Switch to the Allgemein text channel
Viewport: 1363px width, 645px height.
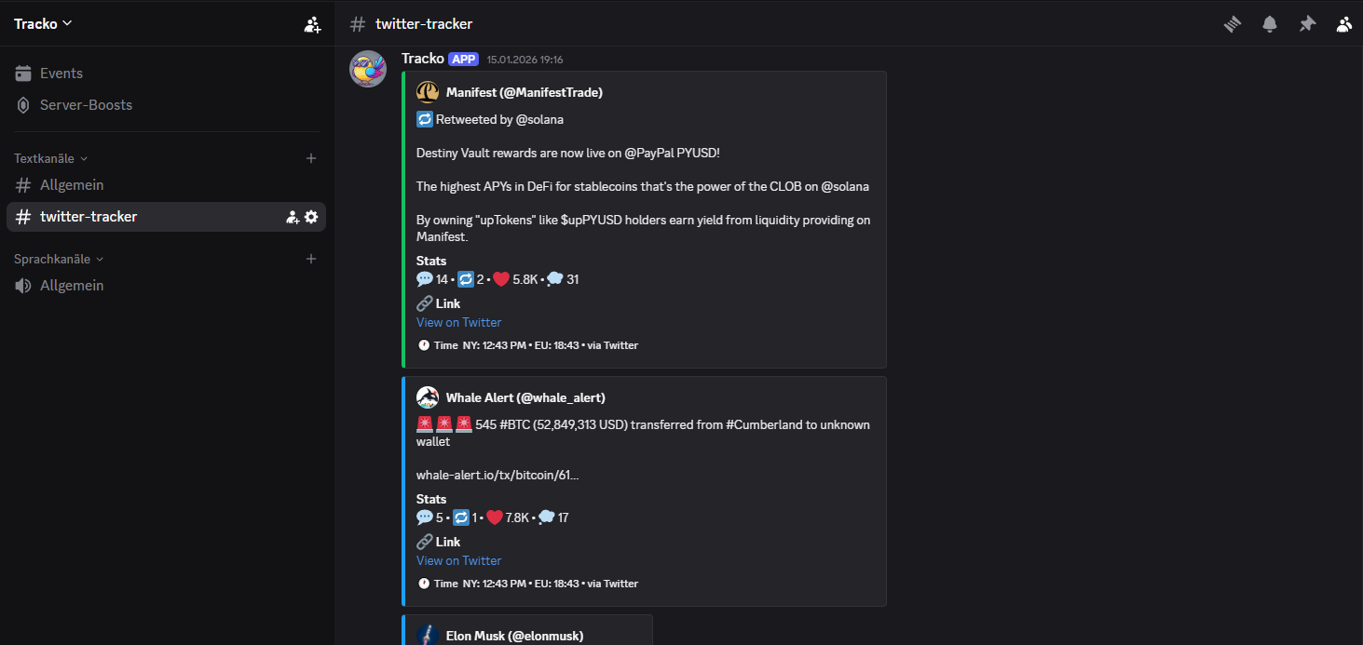click(72, 185)
